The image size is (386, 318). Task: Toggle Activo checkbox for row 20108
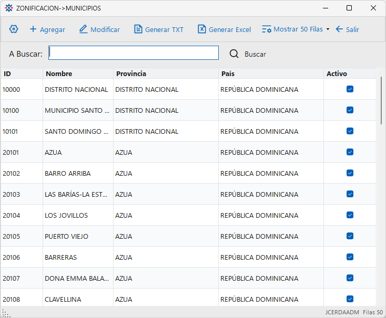coord(350,299)
